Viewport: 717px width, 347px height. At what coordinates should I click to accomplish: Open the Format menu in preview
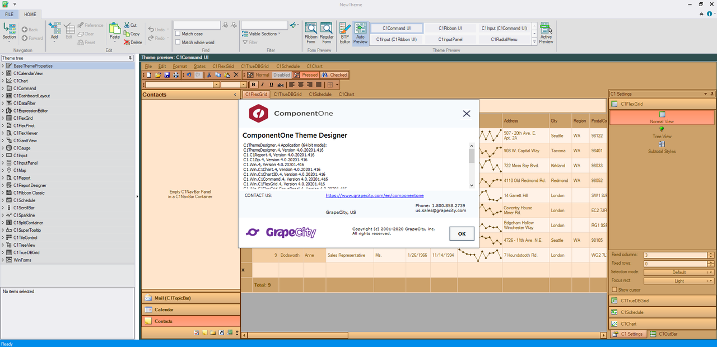tap(180, 66)
